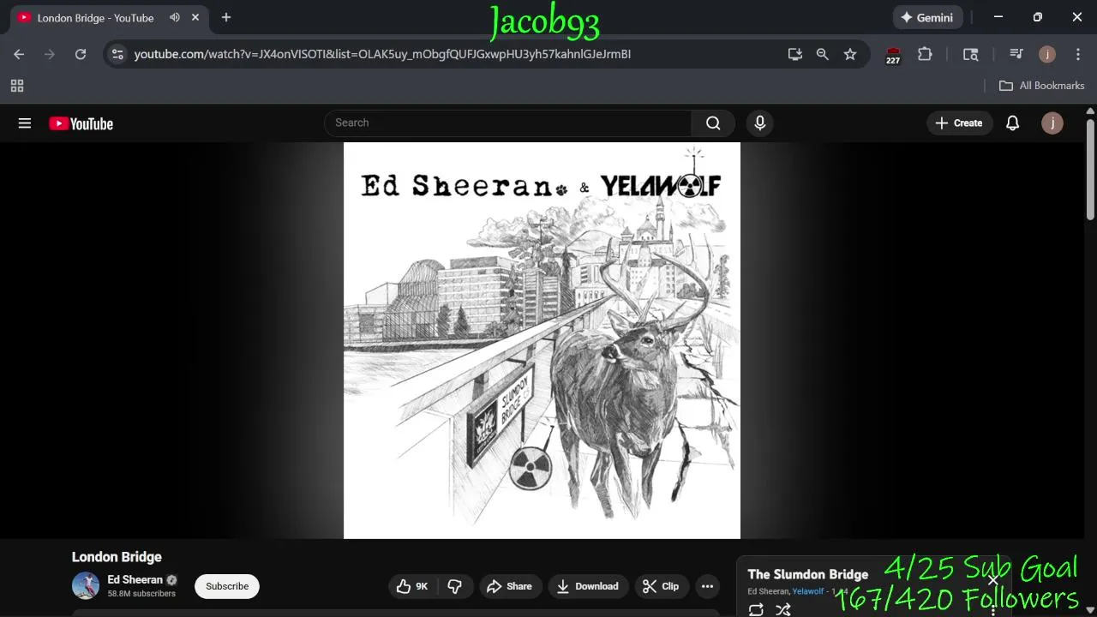Viewport: 1097px width, 617px height.
Task: Reload the current page
Action: click(x=81, y=54)
